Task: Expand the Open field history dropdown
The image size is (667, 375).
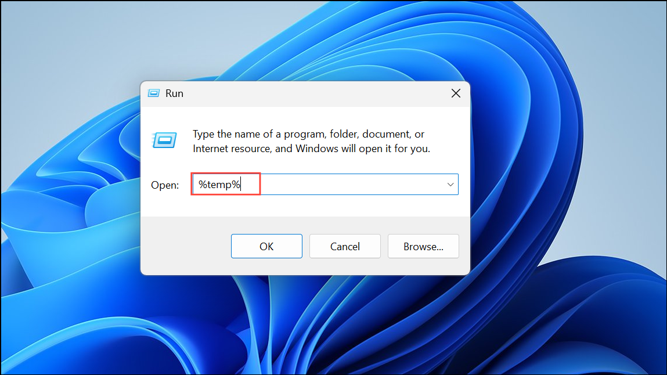Action: pyautogui.click(x=450, y=185)
